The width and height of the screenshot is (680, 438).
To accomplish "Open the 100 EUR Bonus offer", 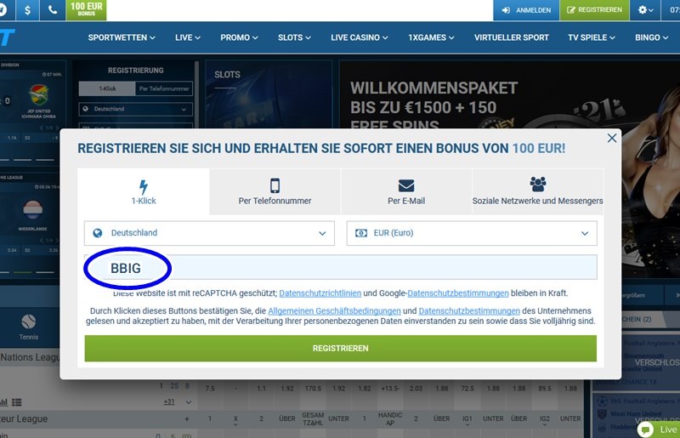I will pos(87,9).
